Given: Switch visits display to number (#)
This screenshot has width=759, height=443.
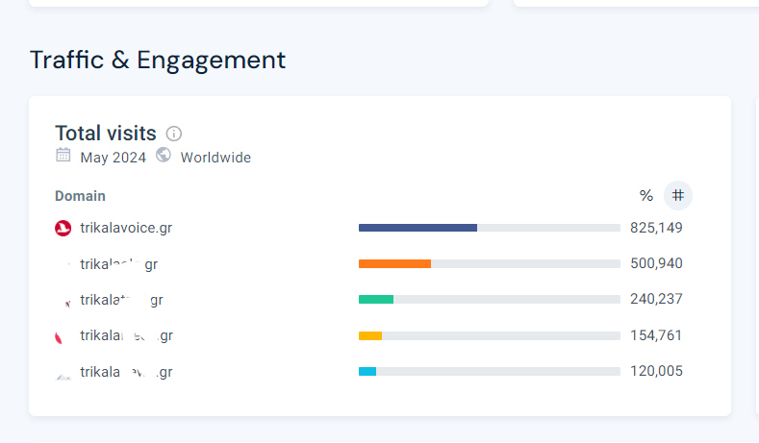Looking at the screenshot, I should click(x=678, y=196).
